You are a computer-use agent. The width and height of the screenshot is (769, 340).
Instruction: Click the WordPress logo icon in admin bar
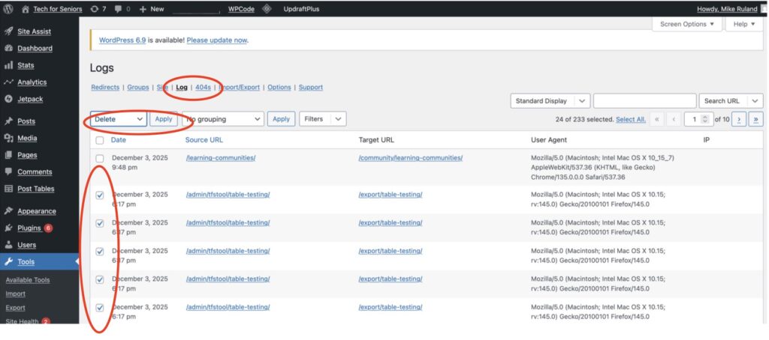pyautogui.click(x=8, y=9)
